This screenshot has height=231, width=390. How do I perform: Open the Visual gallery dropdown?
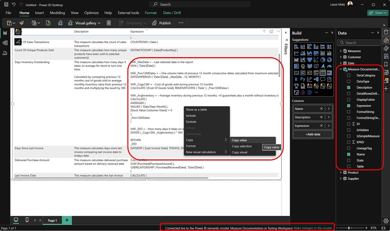pos(85,23)
